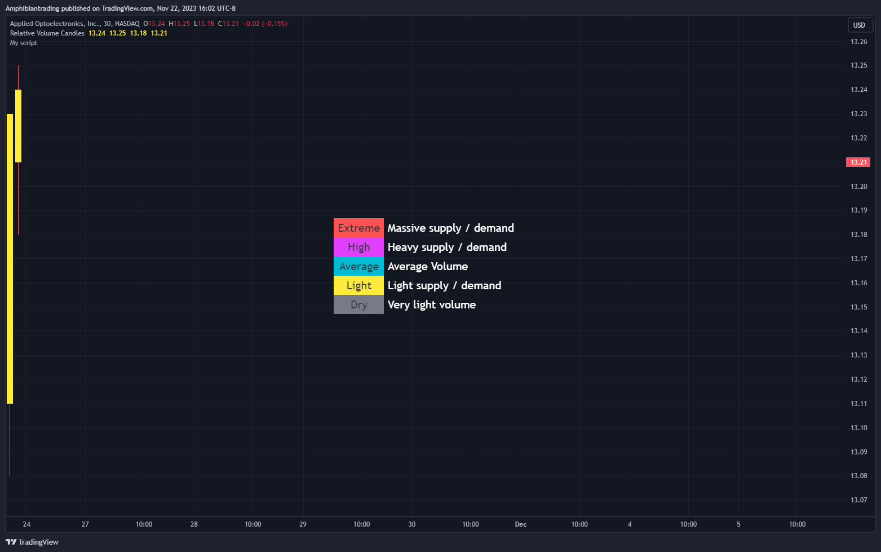The width and height of the screenshot is (881, 552).
Task: Click the tall yellow candlestick body
Action: [x=10, y=259]
